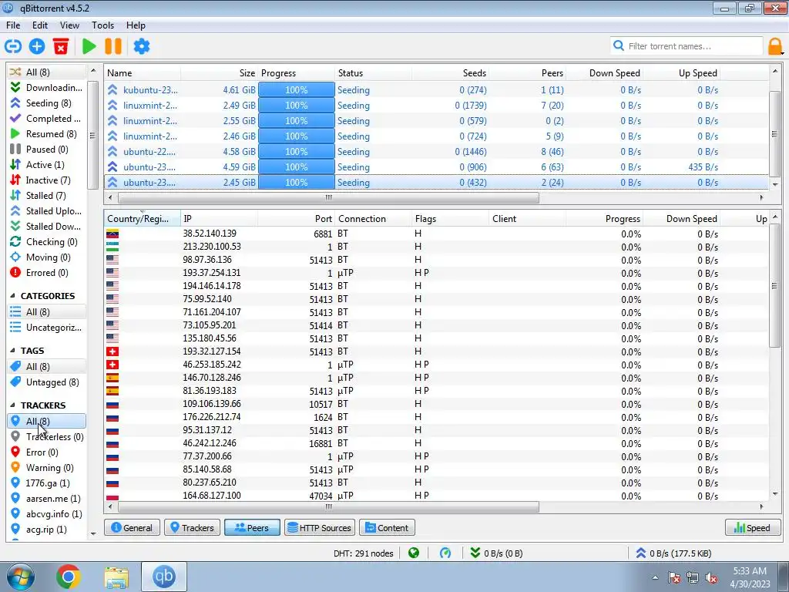Click the Add Torrent File plus icon
Image resolution: width=789 pixels, height=592 pixels.
tap(37, 46)
